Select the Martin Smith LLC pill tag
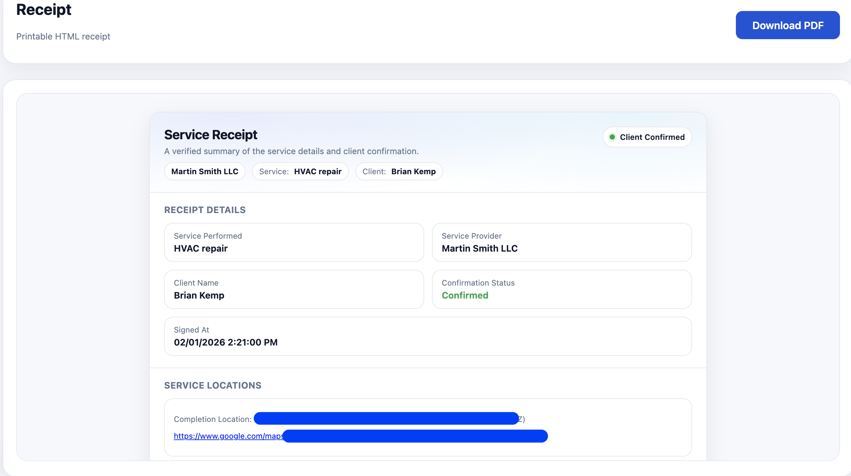 coord(205,172)
